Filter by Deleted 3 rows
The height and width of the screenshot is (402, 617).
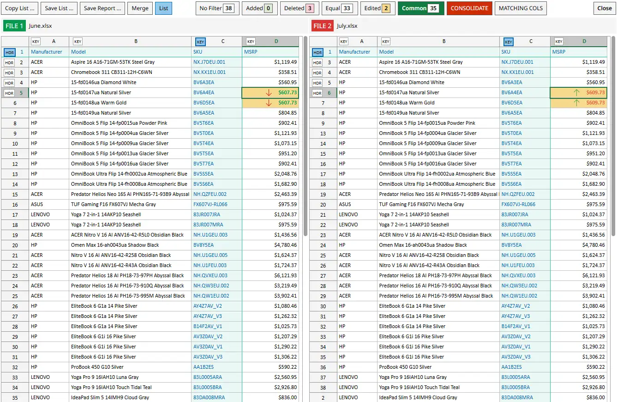coord(300,8)
